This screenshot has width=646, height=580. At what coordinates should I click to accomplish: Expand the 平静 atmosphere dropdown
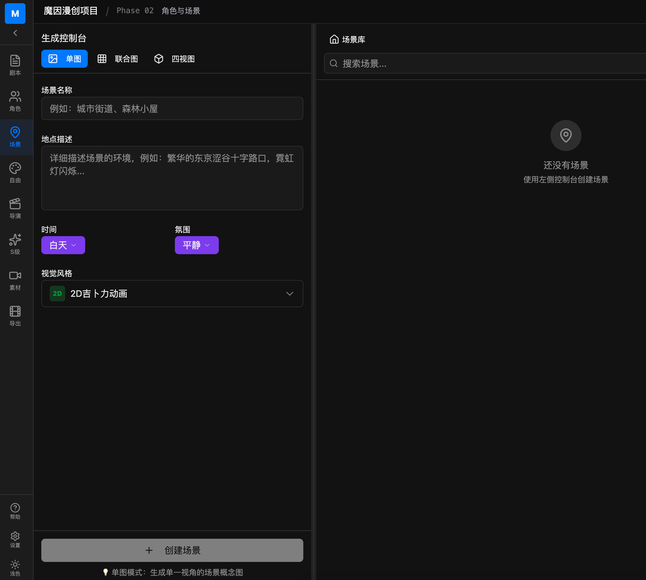(197, 245)
